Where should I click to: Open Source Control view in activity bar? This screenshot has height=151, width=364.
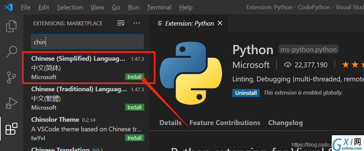coord(11,77)
